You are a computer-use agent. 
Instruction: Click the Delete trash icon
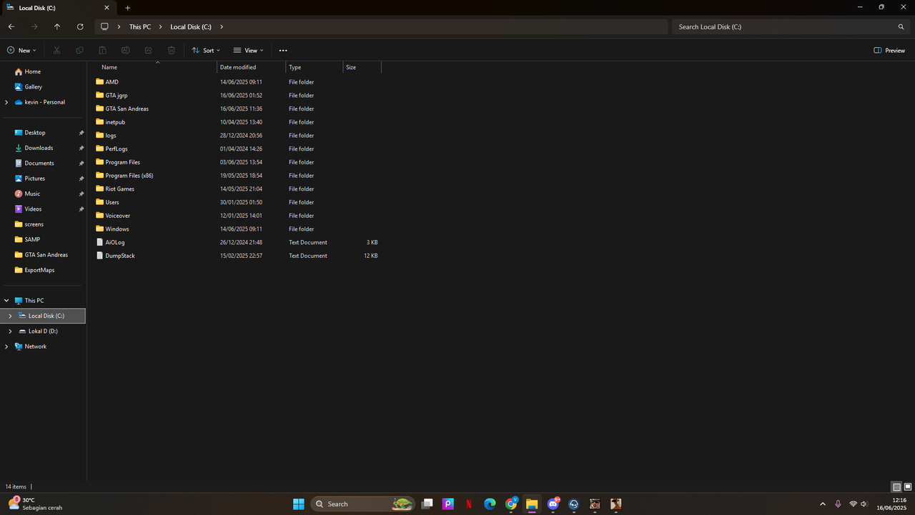point(172,51)
